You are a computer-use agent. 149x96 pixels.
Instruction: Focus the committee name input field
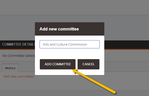[70, 44]
